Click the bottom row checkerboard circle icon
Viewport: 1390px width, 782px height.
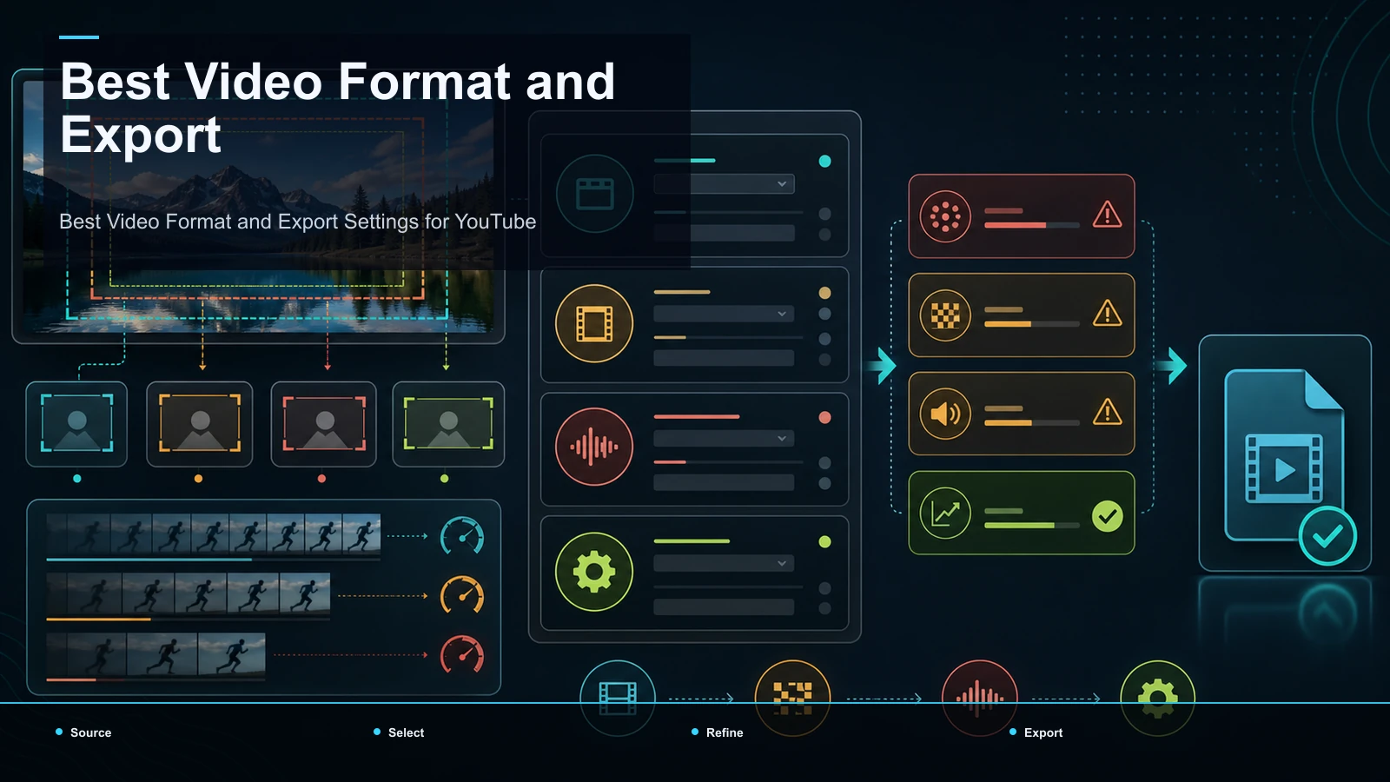click(x=793, y=698)
